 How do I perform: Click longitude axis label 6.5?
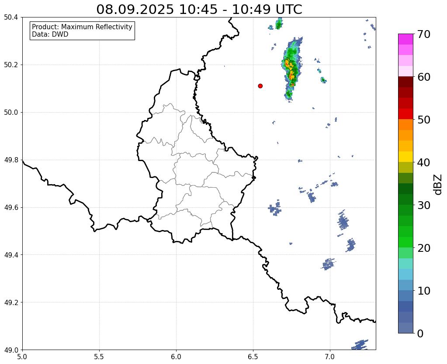click(x=253, y=357)
